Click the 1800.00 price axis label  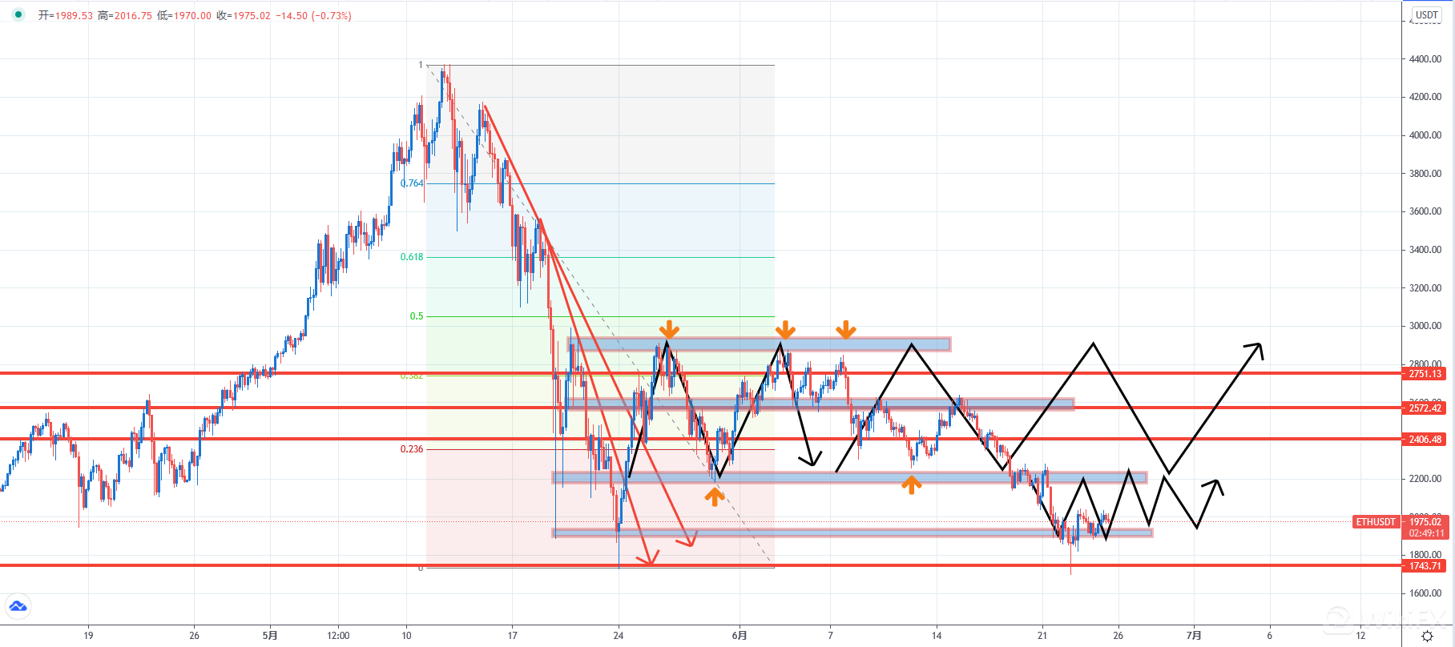coord(1425,554)
